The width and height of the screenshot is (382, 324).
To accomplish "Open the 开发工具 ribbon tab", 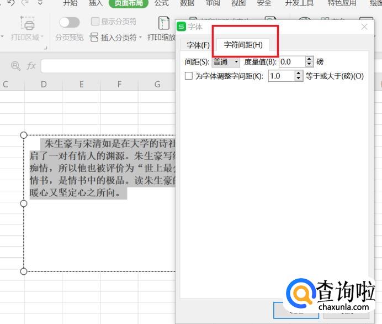I will click(299, 3).
